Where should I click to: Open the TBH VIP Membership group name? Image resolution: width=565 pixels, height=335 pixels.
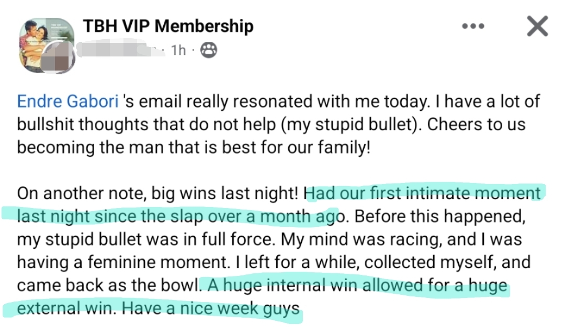pyautogui.click(x=168, y=26)
